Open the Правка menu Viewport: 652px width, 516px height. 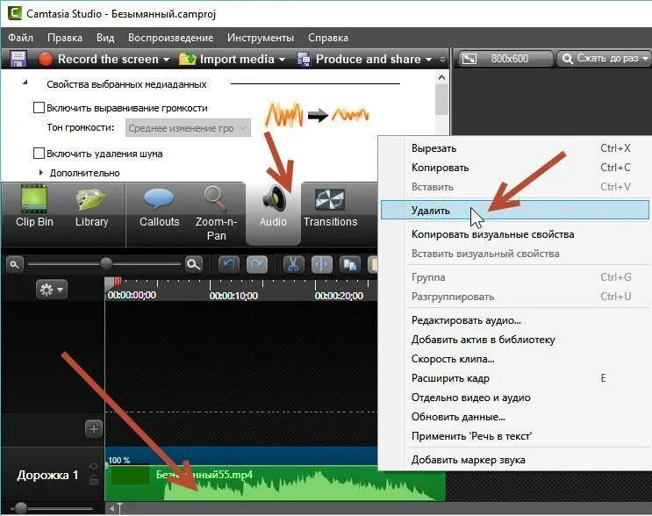click(65, 38)
